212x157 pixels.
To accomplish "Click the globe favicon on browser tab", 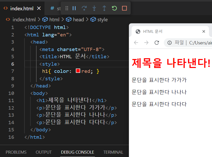I will (x=138, y=32).
